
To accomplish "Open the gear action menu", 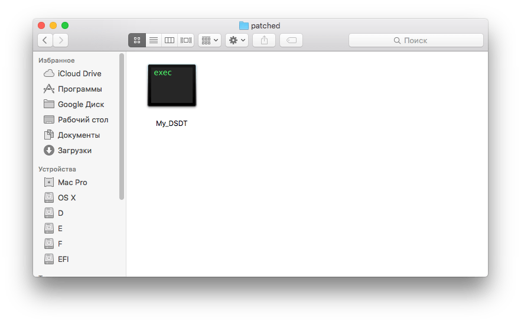I will pyautogui.click(x=236, y=40).
